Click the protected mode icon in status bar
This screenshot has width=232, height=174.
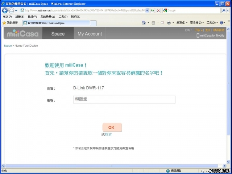point(203,171)
